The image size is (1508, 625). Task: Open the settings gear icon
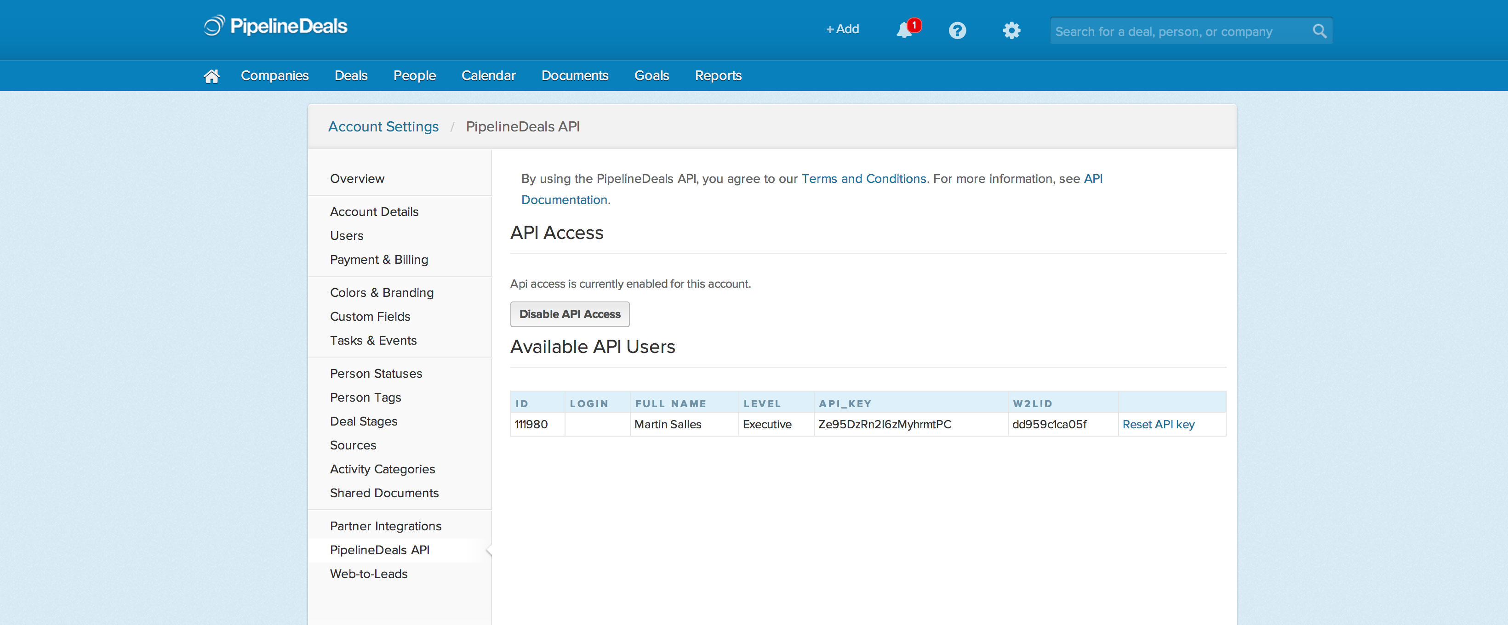1011,30
